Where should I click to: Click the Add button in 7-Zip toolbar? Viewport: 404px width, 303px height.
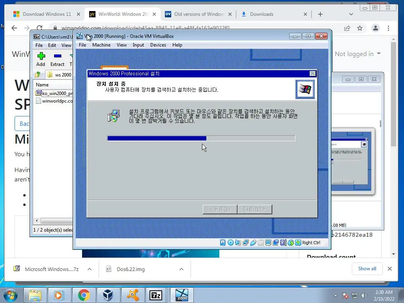point(41,59)
